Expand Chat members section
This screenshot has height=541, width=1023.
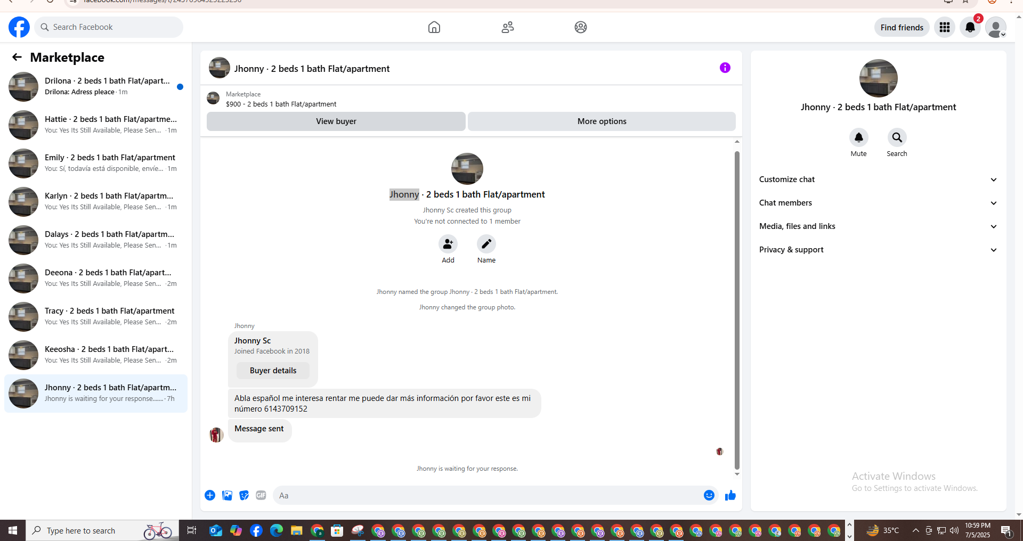[x=878, y=203]
